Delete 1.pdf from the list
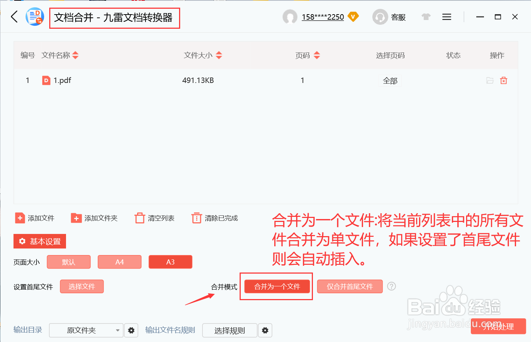531x342 pixels. [x=504, y=80]
